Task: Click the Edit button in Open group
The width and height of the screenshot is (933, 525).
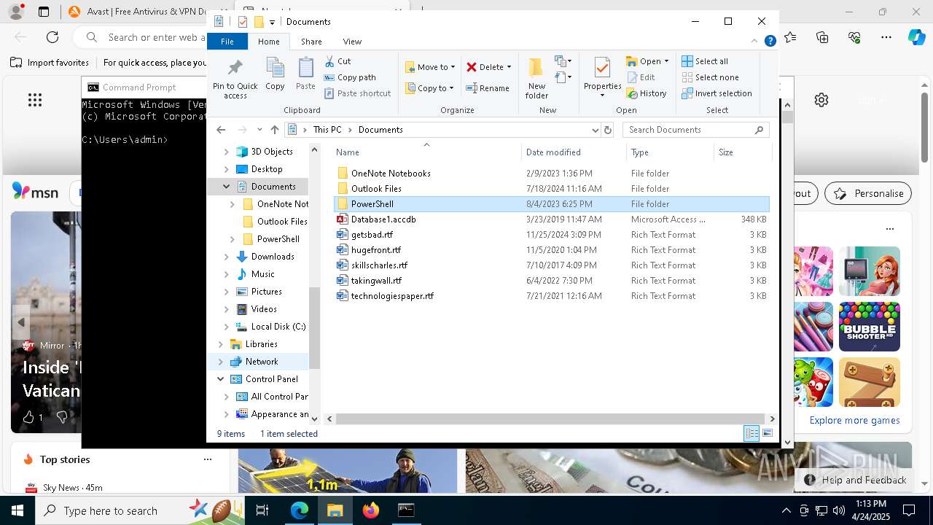Action: tap(641, 77)
